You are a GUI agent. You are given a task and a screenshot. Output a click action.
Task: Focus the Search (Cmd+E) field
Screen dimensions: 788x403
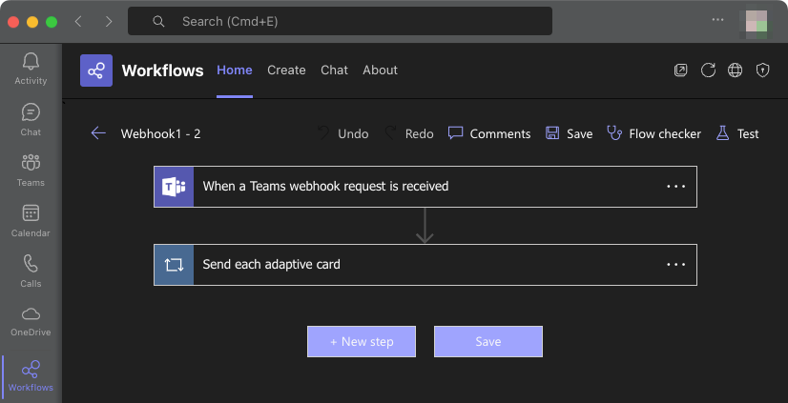click(x=340, y=21)
